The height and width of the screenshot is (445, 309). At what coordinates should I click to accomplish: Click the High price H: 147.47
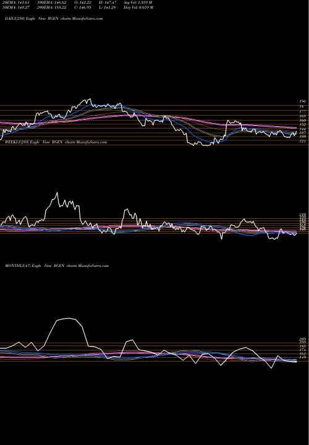point(108,2)
